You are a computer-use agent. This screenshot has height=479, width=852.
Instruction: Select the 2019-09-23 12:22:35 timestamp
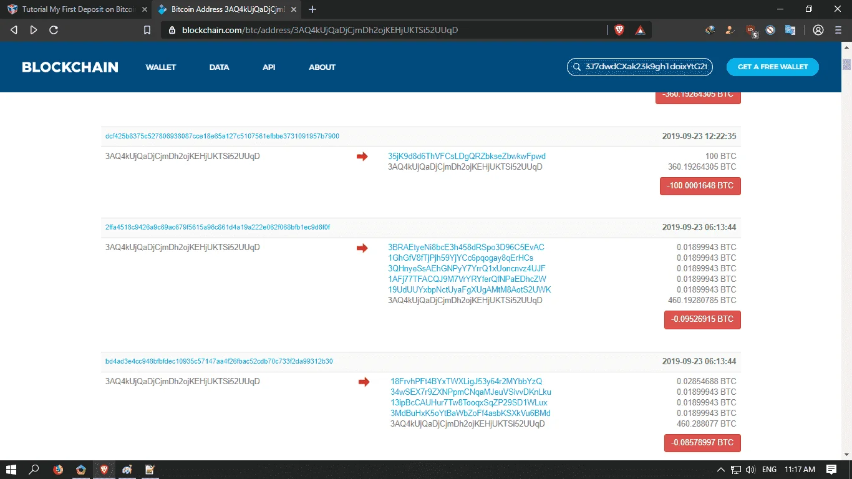pyautogui.click(x=699, y=137)
